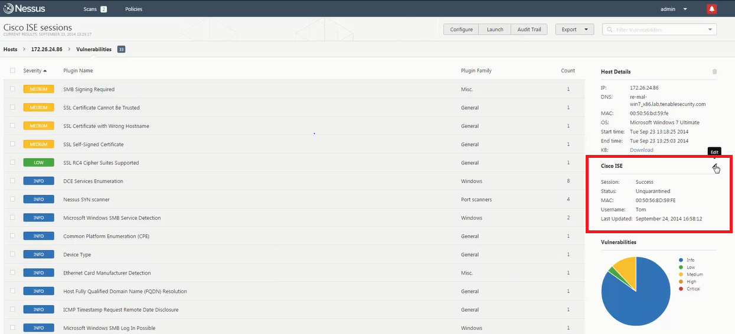Select the Vulnerabilities breadcrumb

point(94,49)
